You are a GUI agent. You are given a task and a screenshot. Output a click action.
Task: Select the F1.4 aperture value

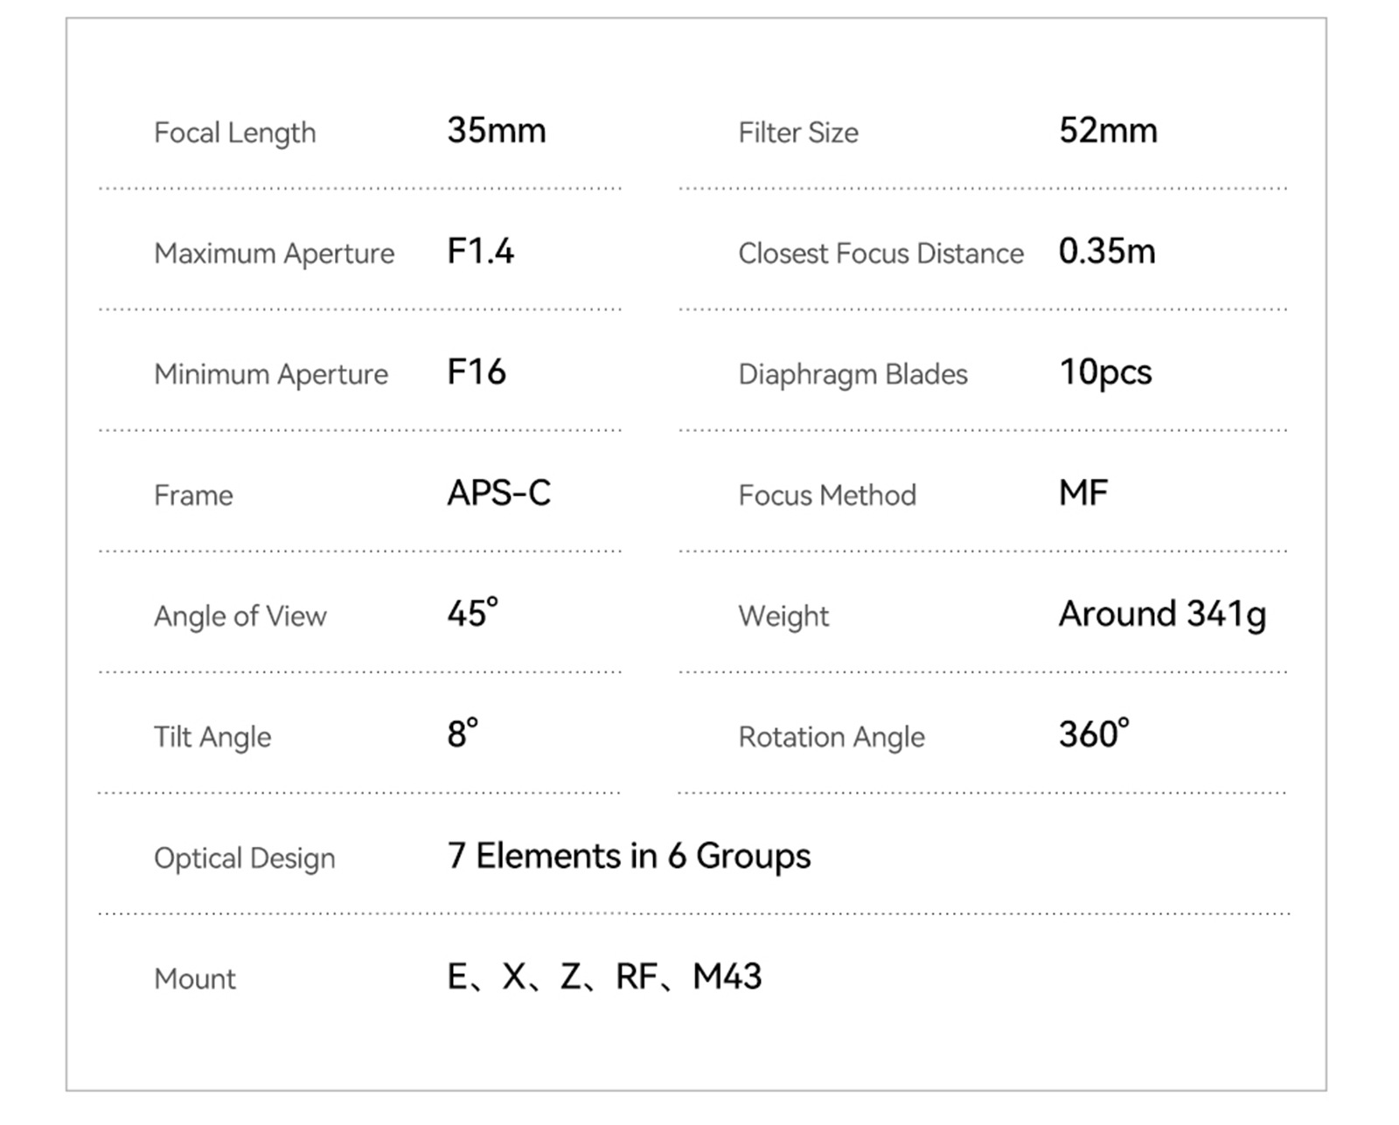(480, 252)
